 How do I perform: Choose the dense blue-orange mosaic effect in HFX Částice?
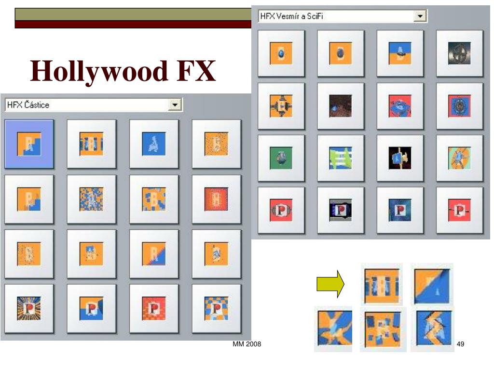pyautogui.click(x=91, y=199)
